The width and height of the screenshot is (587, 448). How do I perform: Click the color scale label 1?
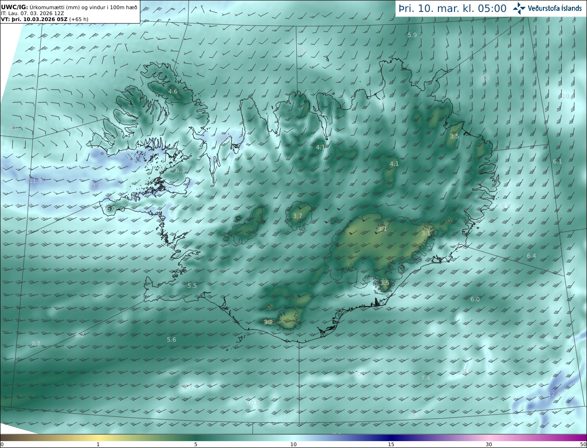click(x=98, y=444)
